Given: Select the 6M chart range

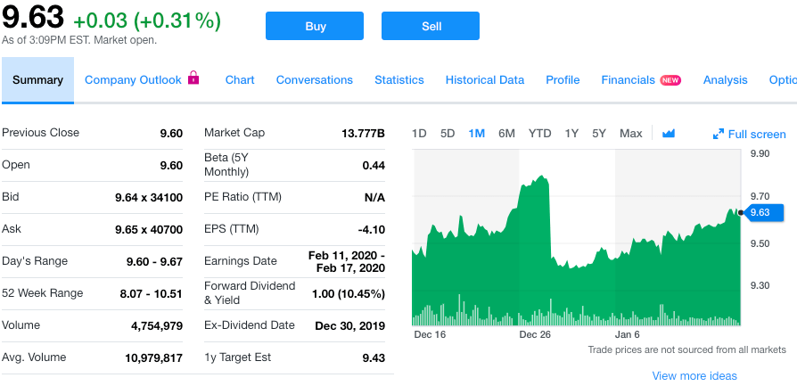Looking at the screenshot, I should click(506, 134).
